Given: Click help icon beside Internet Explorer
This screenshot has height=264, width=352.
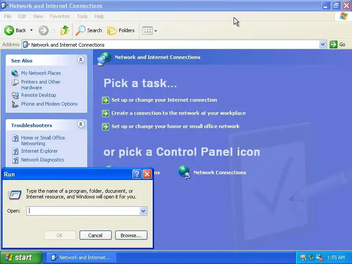Looking at the screenshot, I should (x=15, y=151).
